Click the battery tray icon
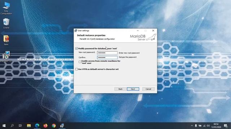The image size is (231, 129). click(200, 126)
